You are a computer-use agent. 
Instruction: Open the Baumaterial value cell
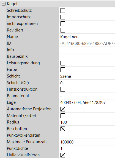click(87, 96)
